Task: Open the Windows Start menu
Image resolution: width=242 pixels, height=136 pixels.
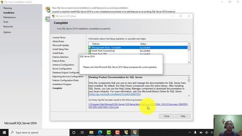Action: [4, 133]
